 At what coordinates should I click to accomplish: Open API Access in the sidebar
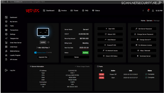pos(14,60)
